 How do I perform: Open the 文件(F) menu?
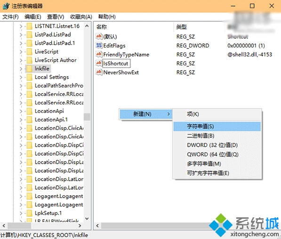(10, 17)
